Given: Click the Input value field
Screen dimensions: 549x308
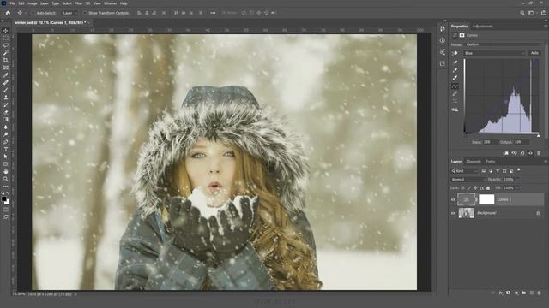Looking at the screenshot, I should click(490, 142).
